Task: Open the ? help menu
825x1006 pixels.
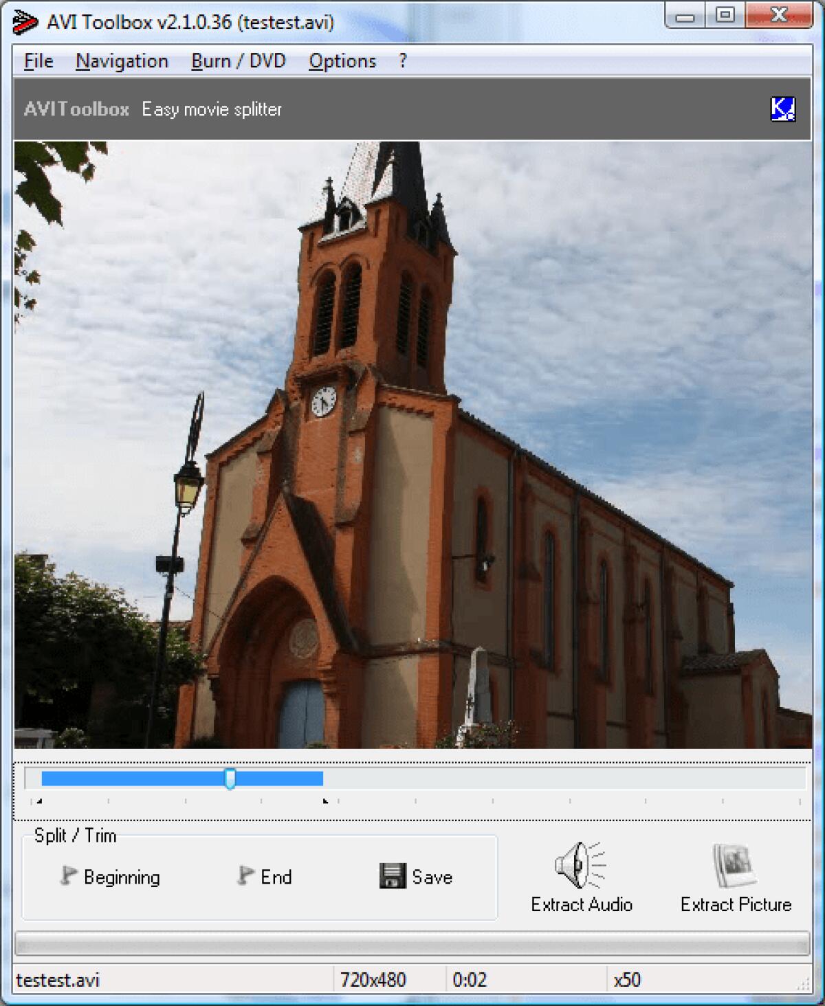Action: [401, 60]
